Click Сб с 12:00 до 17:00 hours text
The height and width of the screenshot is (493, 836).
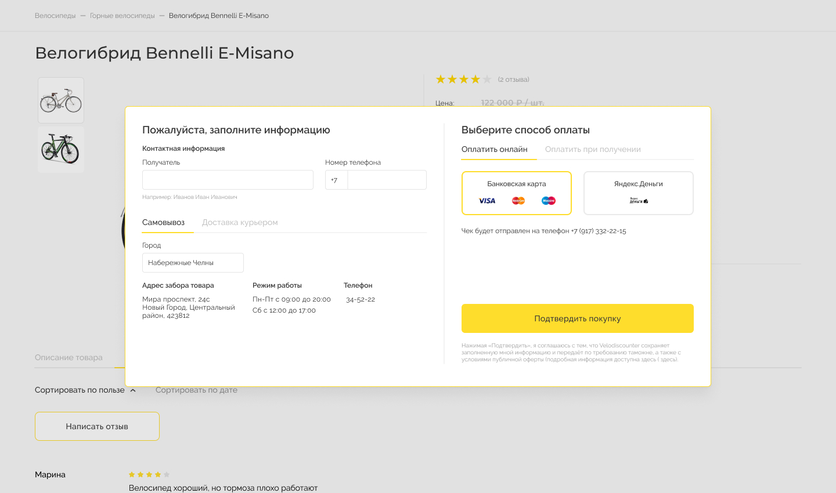coord(284,311)
